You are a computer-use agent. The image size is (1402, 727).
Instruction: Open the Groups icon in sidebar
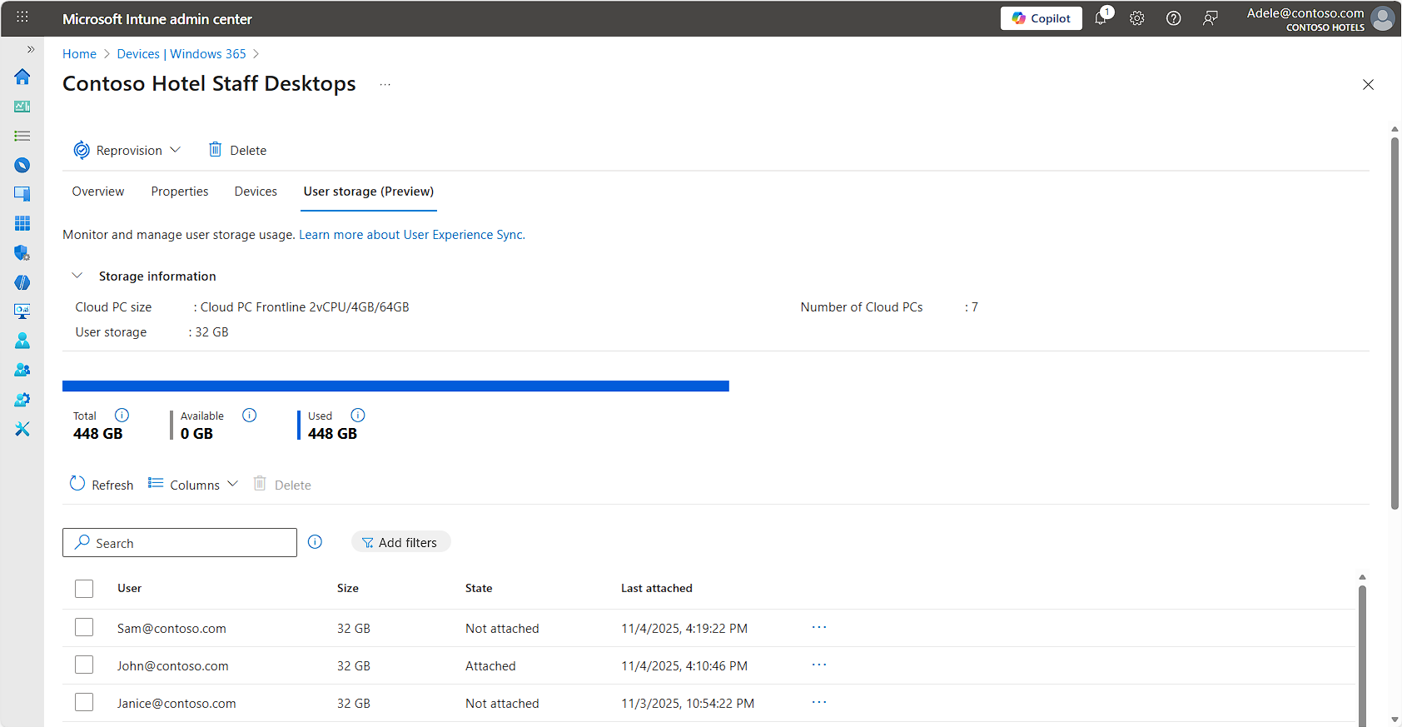click(22, 370)
